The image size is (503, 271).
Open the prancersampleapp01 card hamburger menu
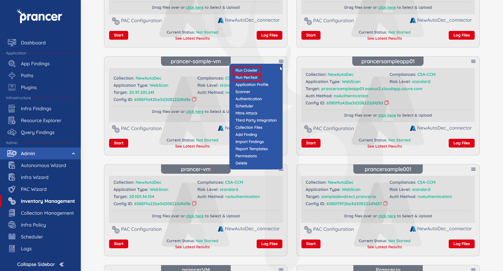click(473, 61)
